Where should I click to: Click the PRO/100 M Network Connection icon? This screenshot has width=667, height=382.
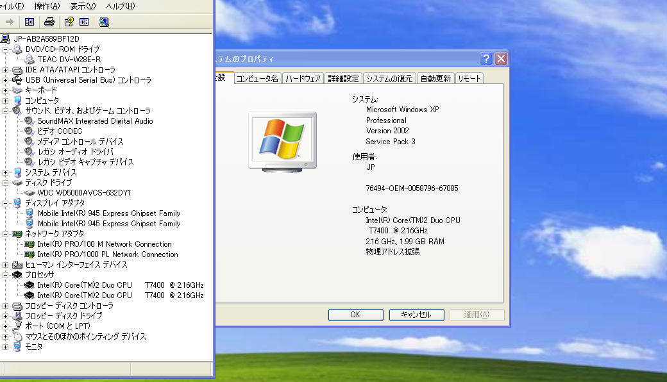pos(30,244)
